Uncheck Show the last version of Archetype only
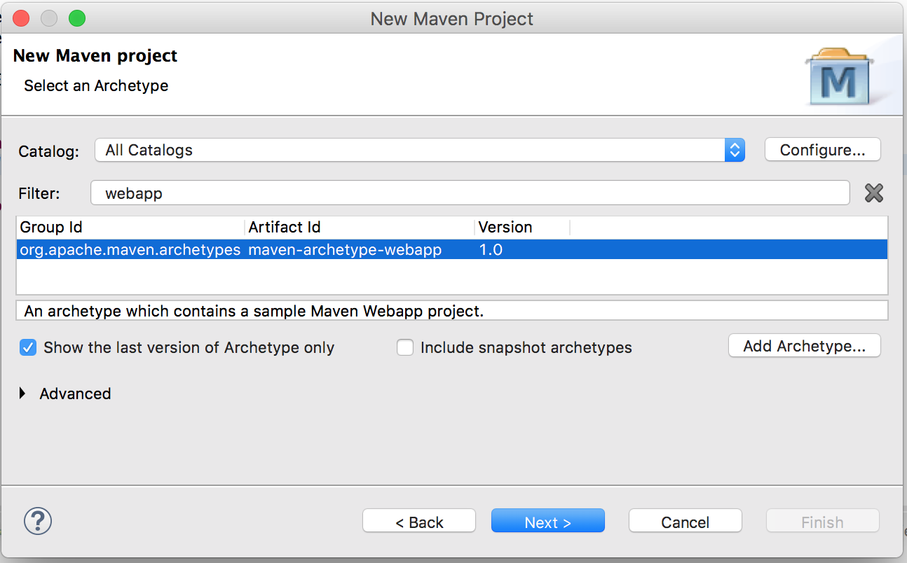Image resolution: width=907 pixels, height=563 pixels. click(x=28, y=347)
